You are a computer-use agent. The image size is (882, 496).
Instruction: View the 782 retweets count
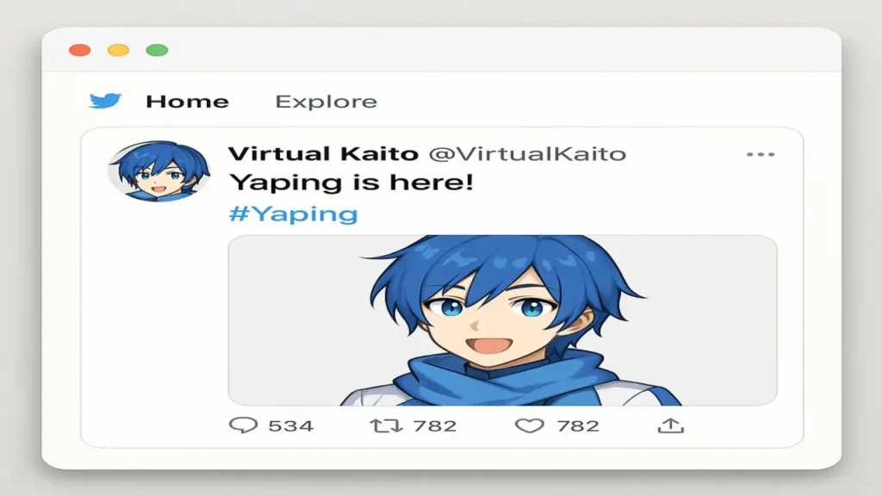point(434,425)
